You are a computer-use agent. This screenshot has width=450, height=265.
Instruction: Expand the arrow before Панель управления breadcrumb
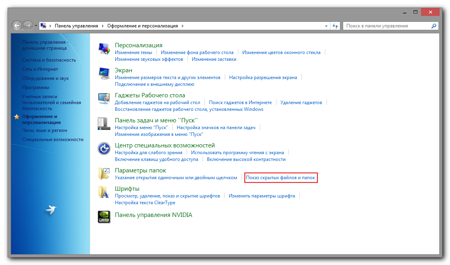[x=50, y=26]
